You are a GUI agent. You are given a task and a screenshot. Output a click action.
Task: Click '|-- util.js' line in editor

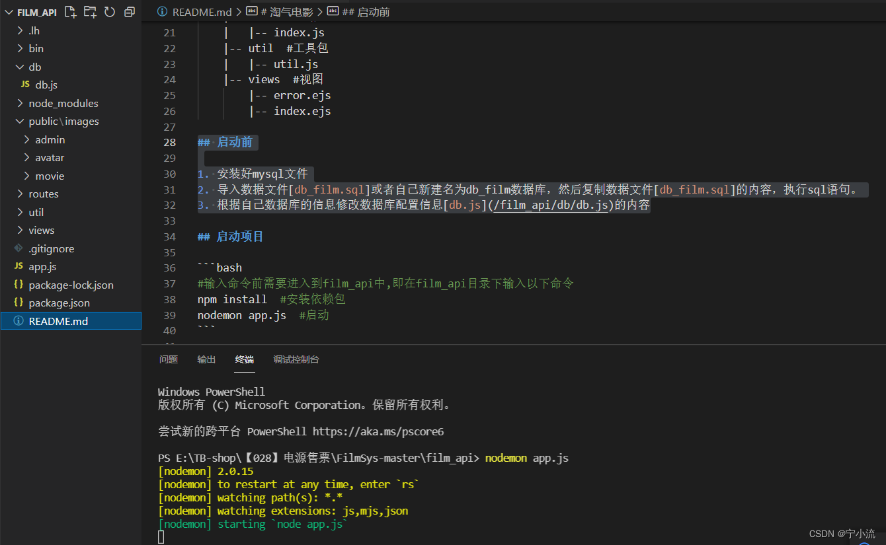283,64
